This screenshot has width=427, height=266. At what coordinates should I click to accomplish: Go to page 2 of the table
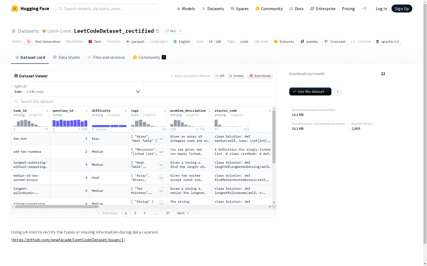(x=135, y=213)
